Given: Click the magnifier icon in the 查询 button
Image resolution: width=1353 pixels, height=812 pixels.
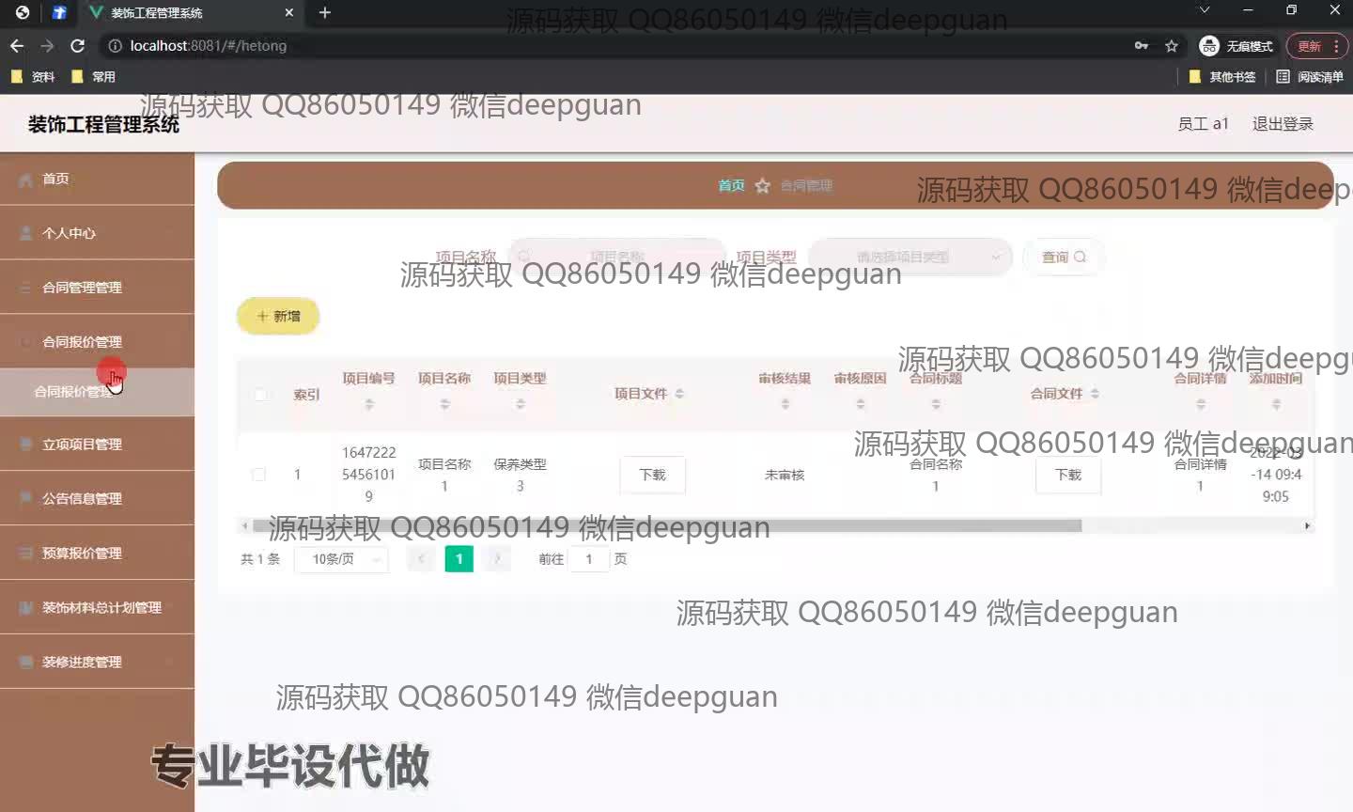Looking at the screenshot, I should pos(1080,257).
